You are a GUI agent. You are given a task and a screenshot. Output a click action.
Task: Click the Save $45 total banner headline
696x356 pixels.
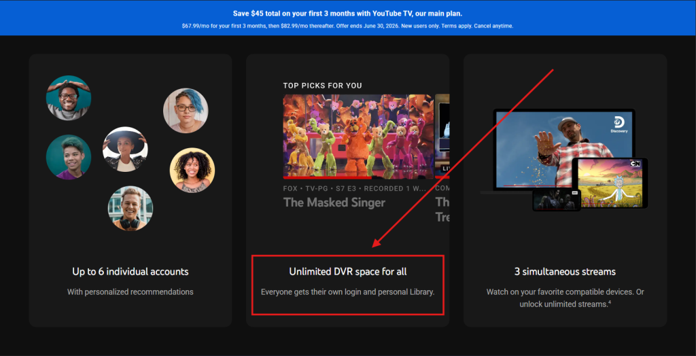pyautogui.click(x=347, y=14)
